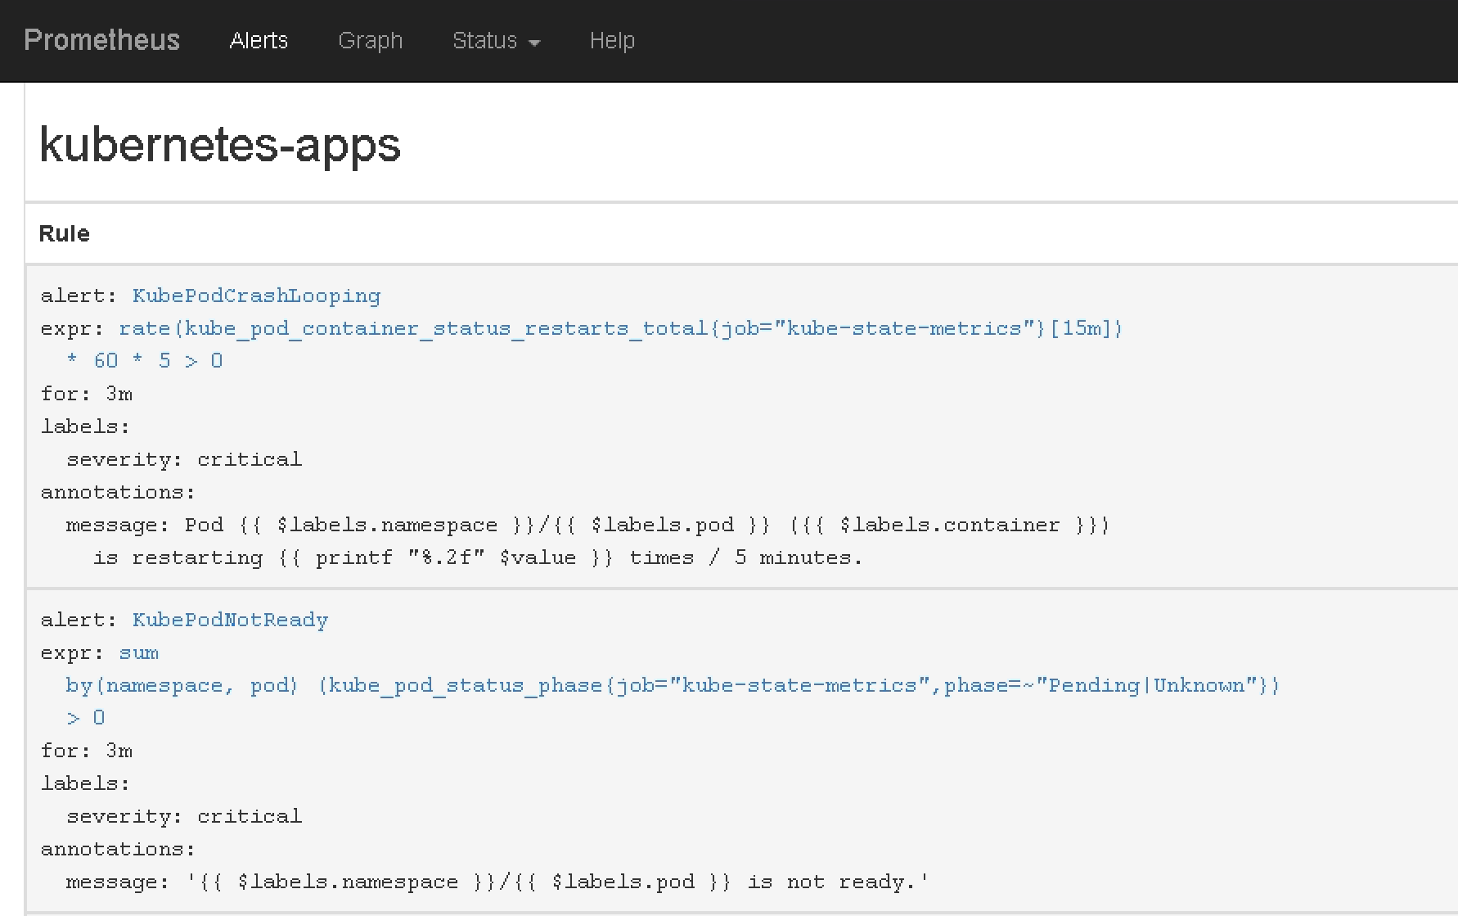Switch to the Graph page

370,40
